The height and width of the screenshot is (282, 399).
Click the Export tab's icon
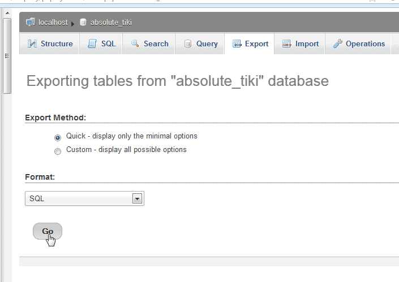237,44
